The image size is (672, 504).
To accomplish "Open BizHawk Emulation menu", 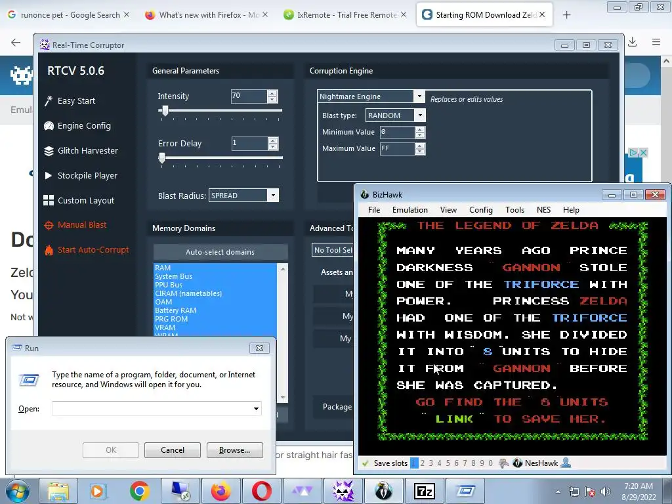I will click(410, 210).
